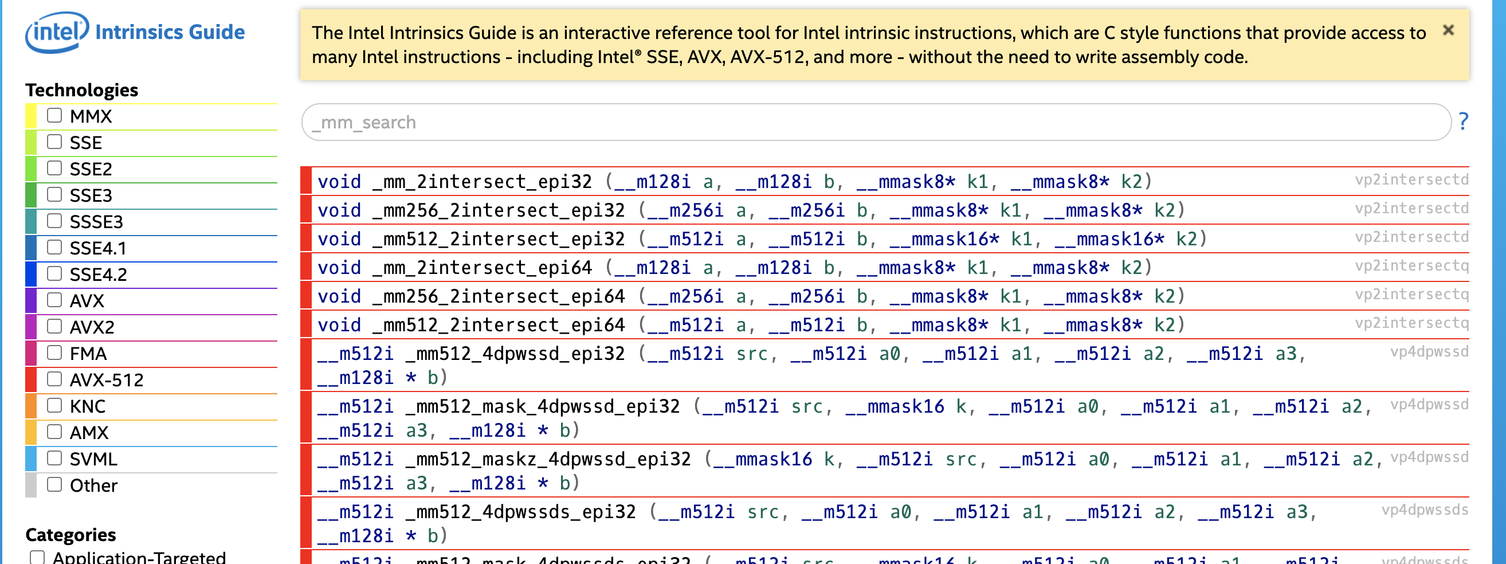Image resolution: width=1506 pixels, height=564 pixels.
Task: Check the Application-Targeted category checkbox
Action: click(x=37, y=557)
